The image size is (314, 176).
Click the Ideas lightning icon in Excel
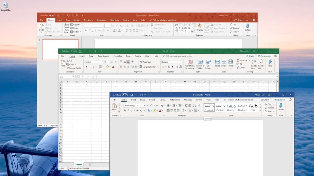(x=270, y=62)
